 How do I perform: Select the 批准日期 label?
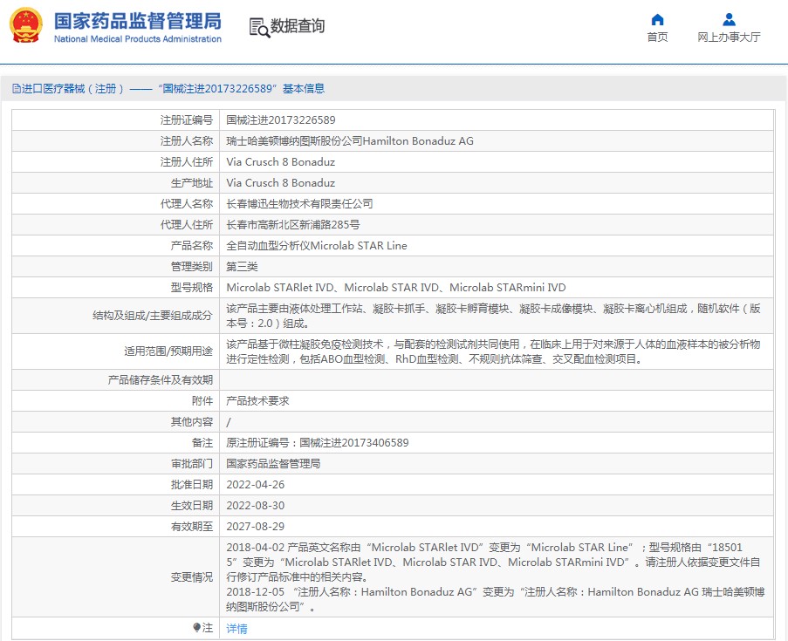[x=192, y=485]
